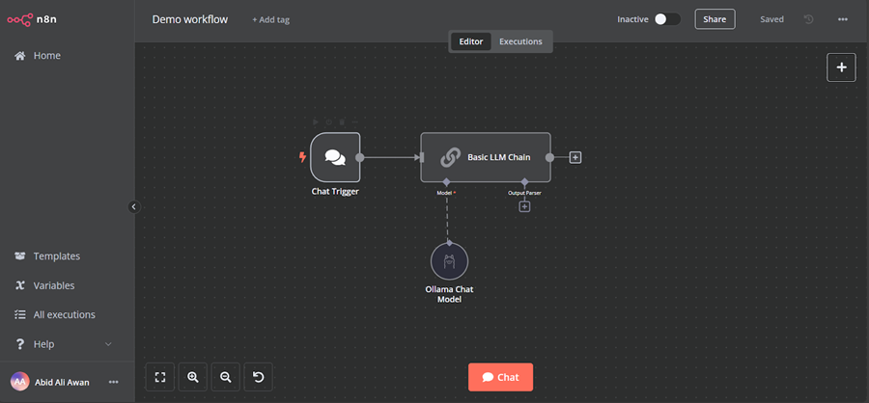
Task: Reset canvas zoom
Action: [258, 378]
